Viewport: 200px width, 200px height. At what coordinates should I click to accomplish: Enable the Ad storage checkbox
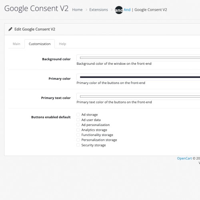coord(78,114)
